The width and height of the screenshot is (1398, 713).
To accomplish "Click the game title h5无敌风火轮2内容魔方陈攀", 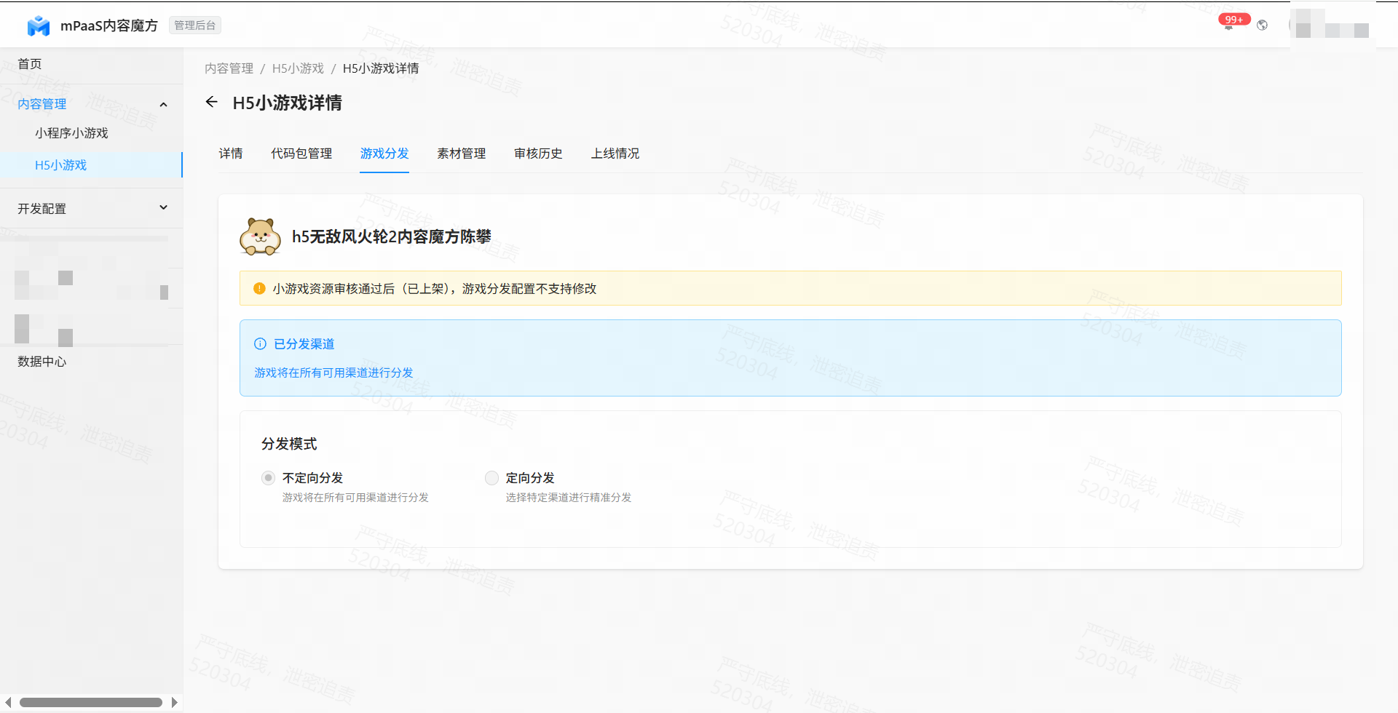I will point(392,236).
